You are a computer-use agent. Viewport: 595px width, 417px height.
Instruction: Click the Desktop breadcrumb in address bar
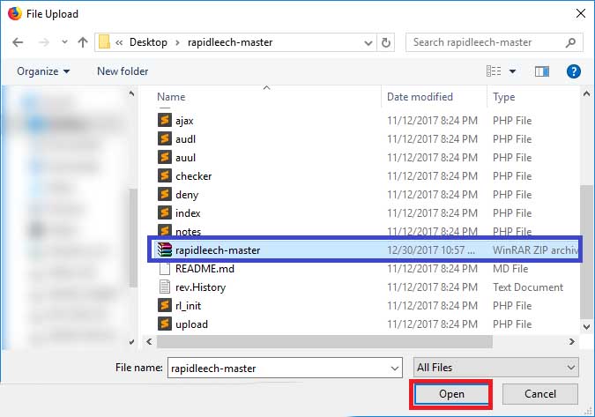tap(148, 42)
